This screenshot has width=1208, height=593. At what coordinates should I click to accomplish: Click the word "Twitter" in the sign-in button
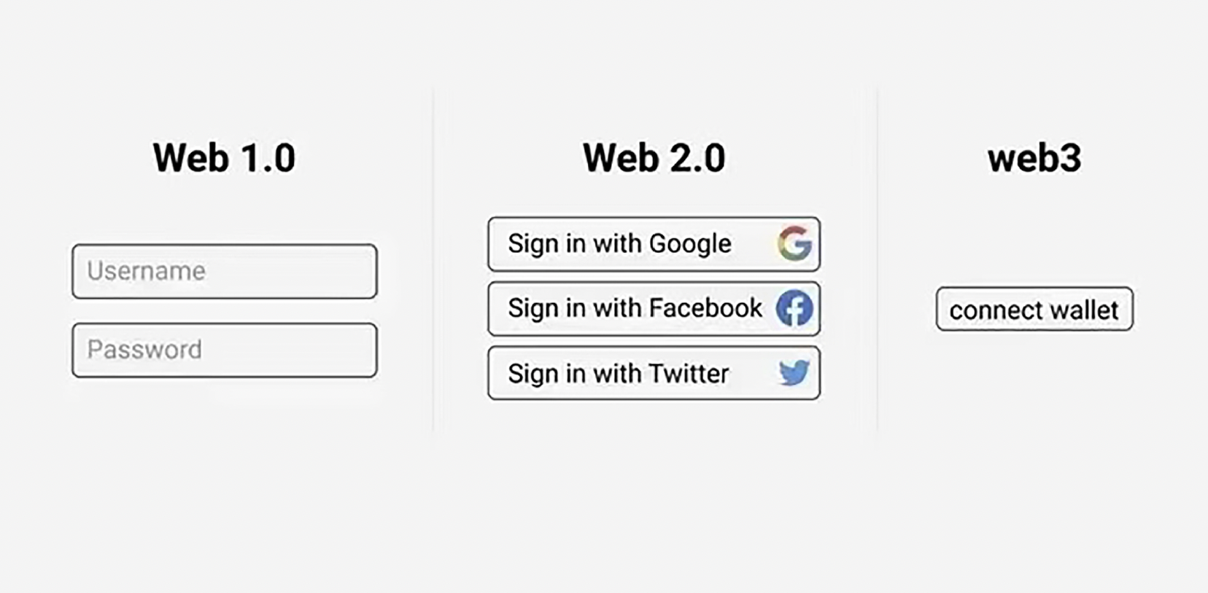pos(689,374)
